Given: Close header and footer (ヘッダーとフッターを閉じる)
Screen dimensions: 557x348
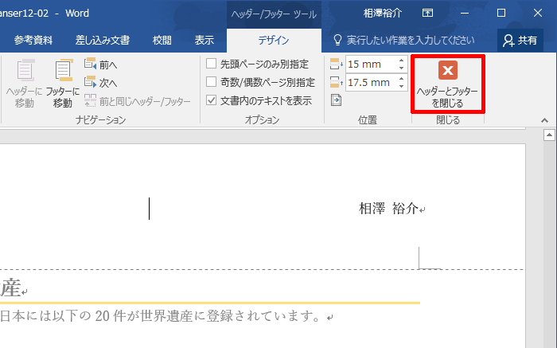Looking at the screenshot, I should 447,84.
